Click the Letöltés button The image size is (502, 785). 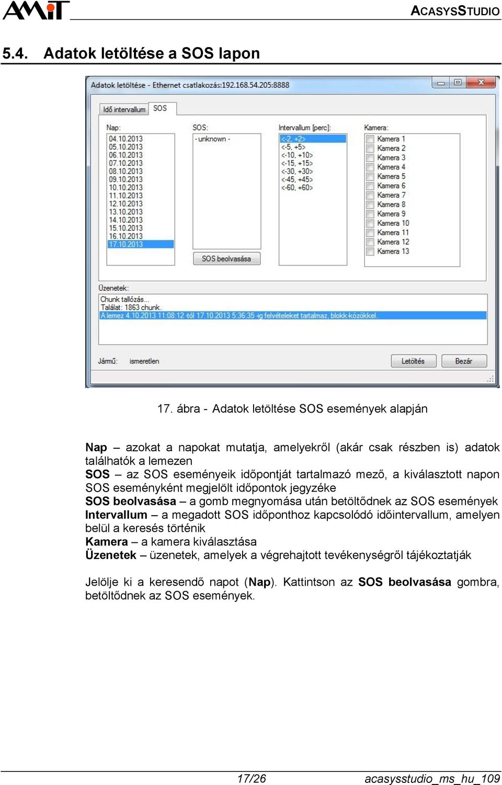point(413,361)
